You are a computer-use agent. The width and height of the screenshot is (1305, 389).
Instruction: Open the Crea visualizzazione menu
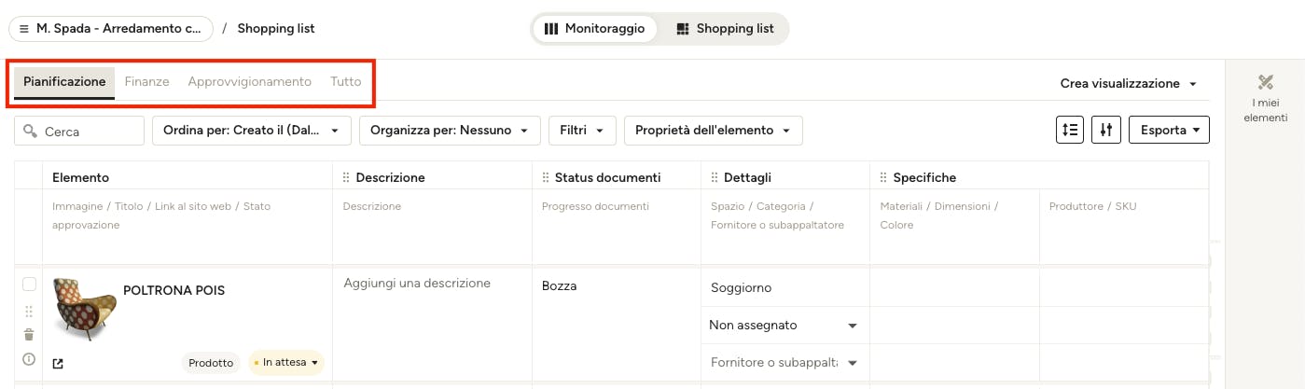pyautogui.click(x=1129, y=84)
